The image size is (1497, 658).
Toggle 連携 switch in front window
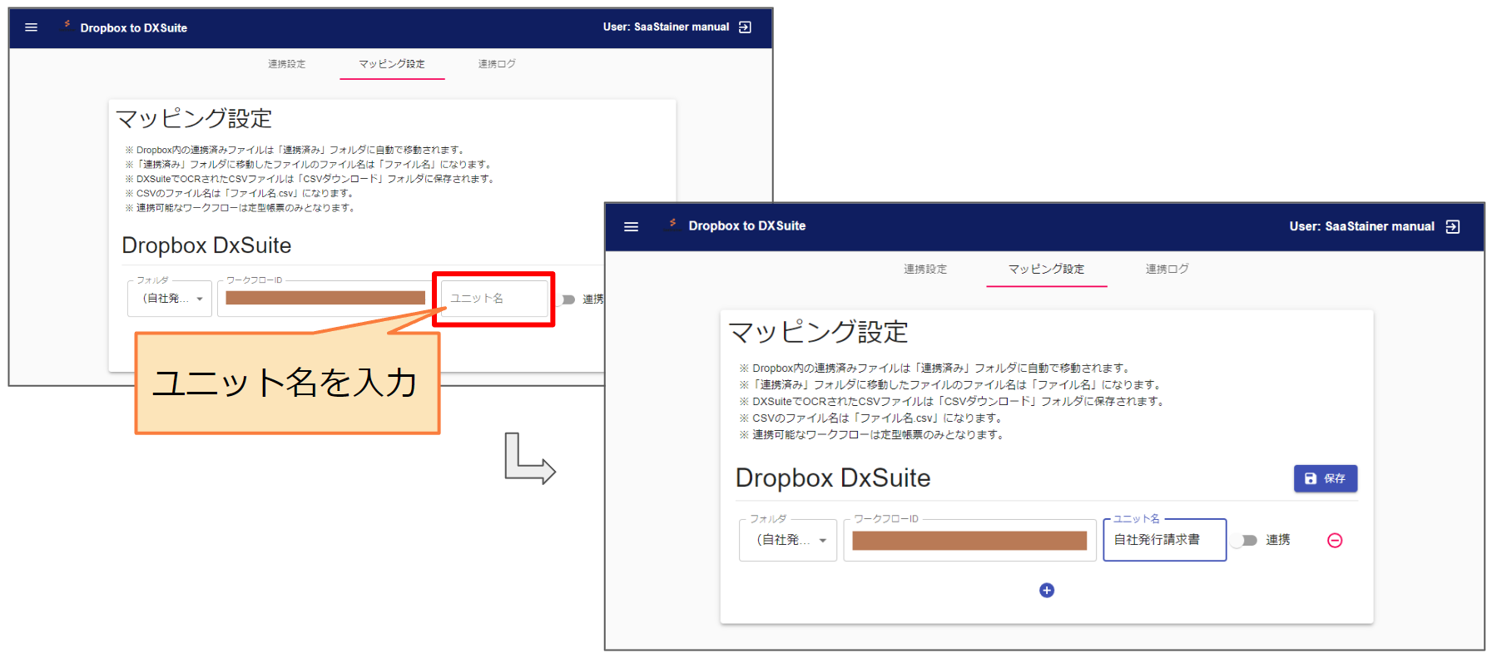click(x=1246, y=541)
